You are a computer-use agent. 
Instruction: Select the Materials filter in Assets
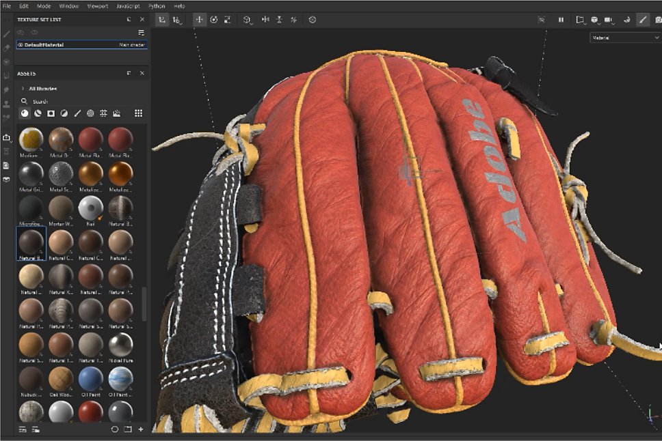25,113
